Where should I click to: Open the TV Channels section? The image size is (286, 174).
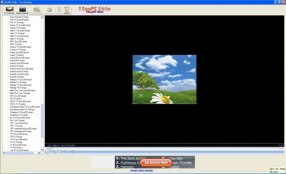9,10
